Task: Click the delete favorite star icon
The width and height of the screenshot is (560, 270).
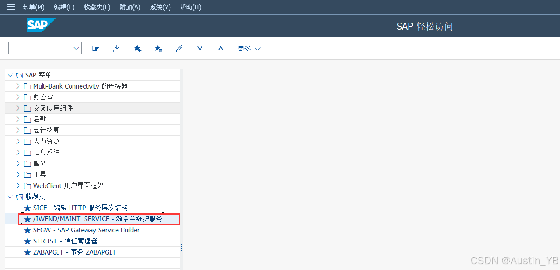Action: [158, 49]
